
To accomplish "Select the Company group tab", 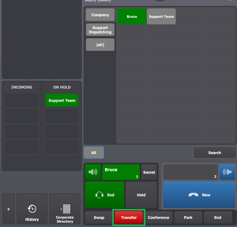I will click(x=100, y=15).
